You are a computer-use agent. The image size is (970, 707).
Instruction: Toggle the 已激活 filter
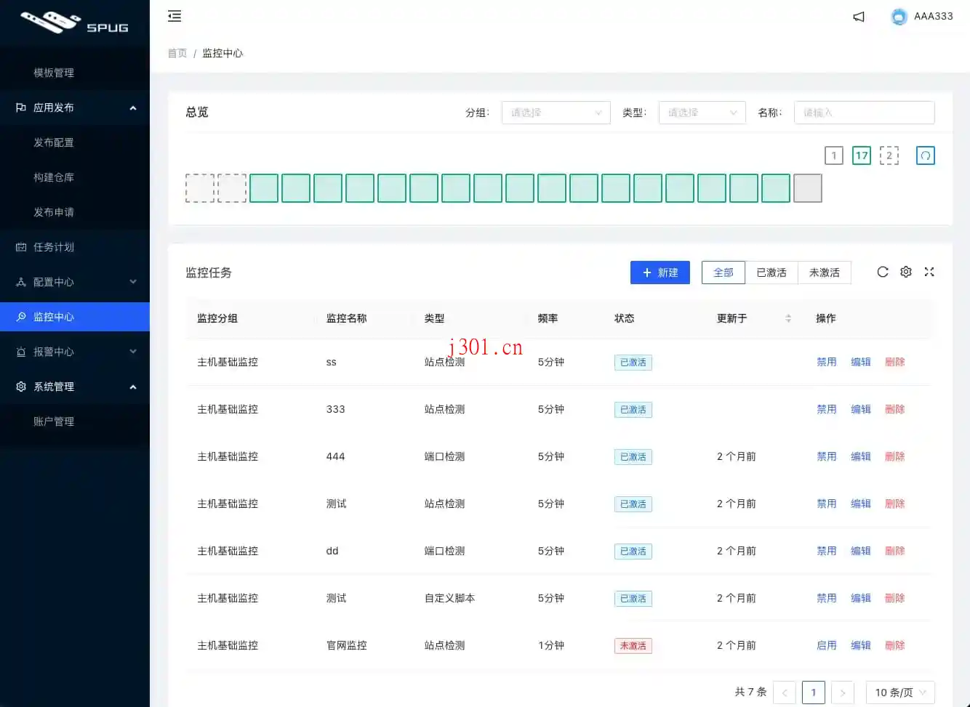(771, 272)
